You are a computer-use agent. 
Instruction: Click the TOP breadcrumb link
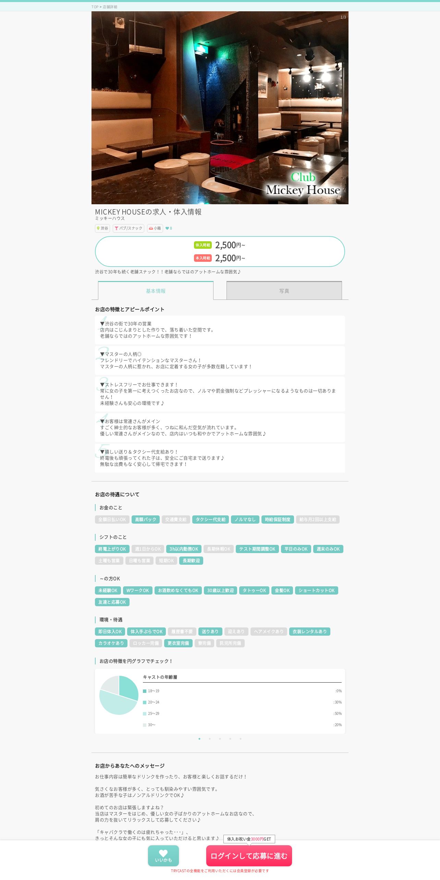pyautogui.click(x=95, y=7)
